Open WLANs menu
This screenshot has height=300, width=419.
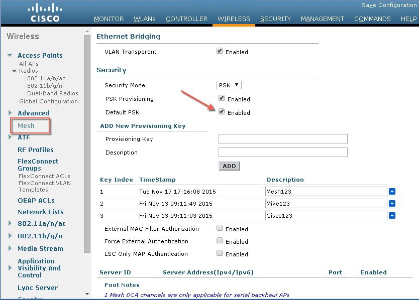coord(145,19)
